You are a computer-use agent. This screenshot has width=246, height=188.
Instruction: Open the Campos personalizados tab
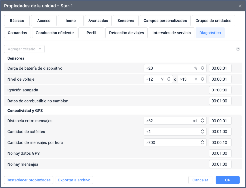[x=165, y=21]
